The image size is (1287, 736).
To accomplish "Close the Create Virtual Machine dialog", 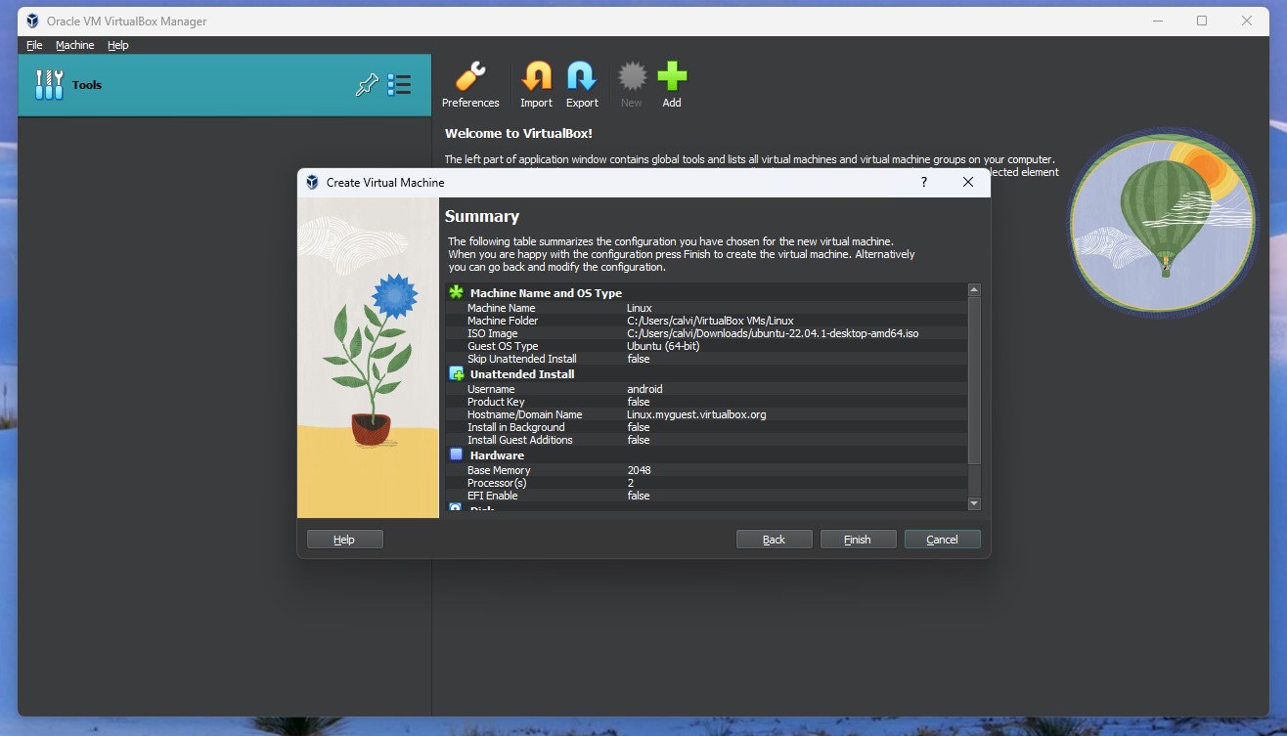I will [x=968, y=182].
